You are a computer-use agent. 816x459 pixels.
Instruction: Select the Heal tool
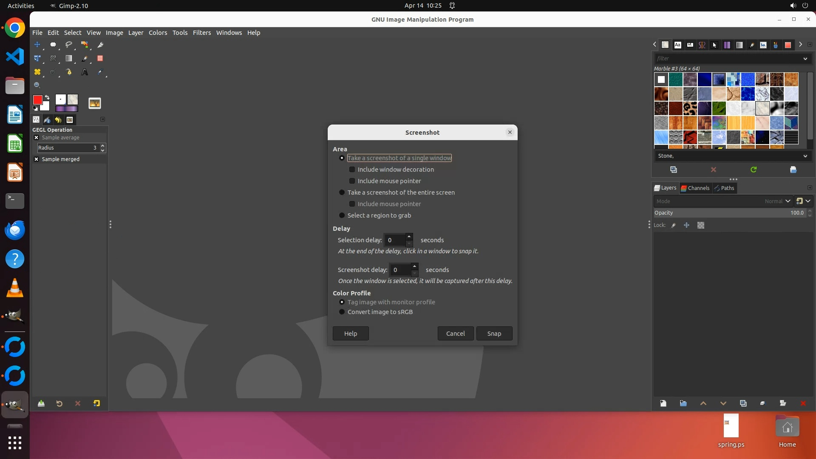point(37,72)
